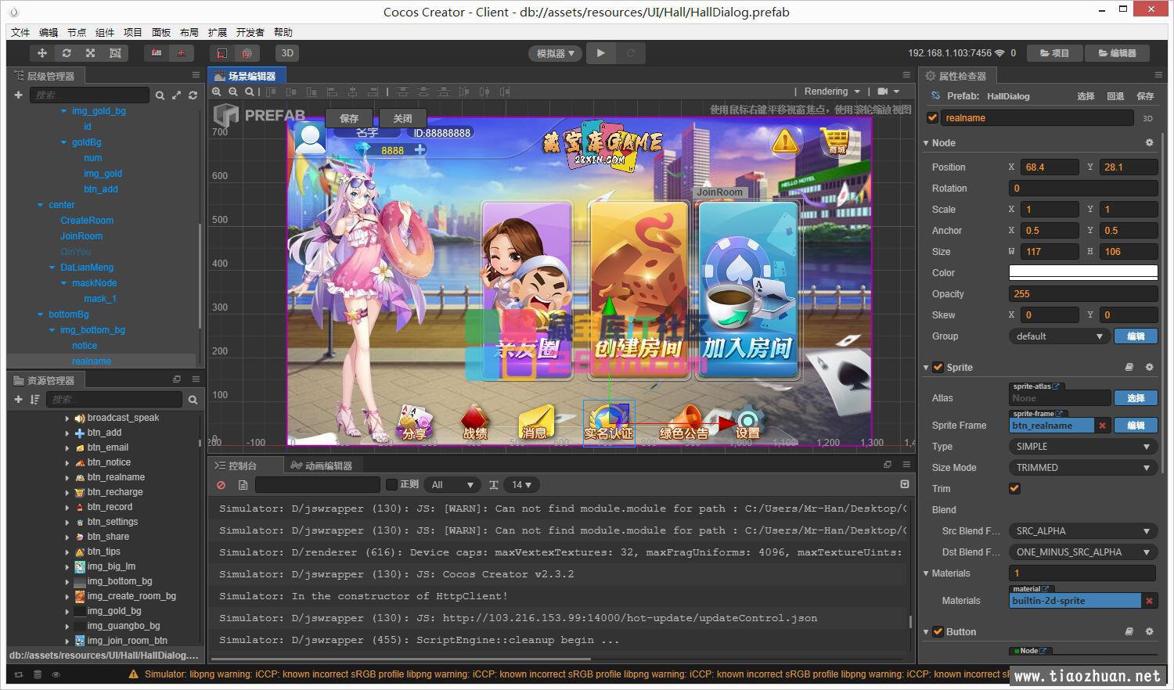Viewport: 1174px width, 690px height.
Task: Switch to the 控制台 tab
Action: 236,465
